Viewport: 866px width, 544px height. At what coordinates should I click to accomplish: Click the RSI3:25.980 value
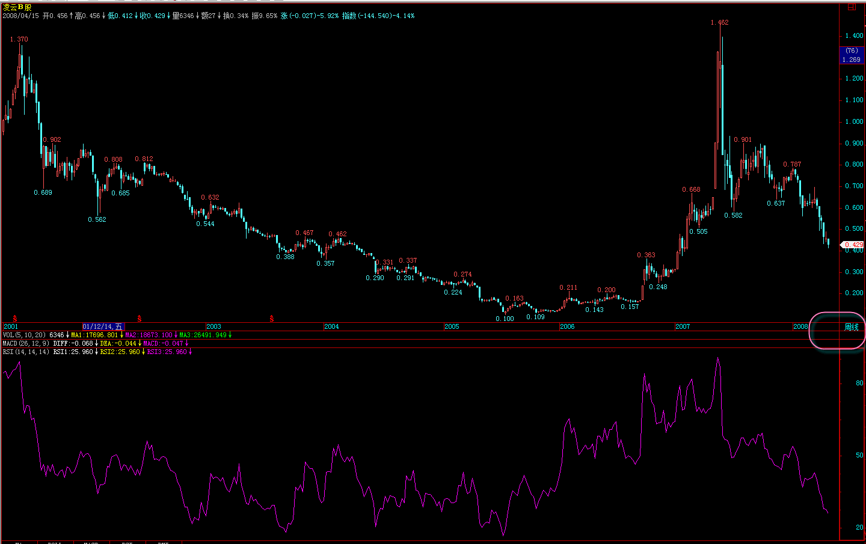(x=167, y=352)
